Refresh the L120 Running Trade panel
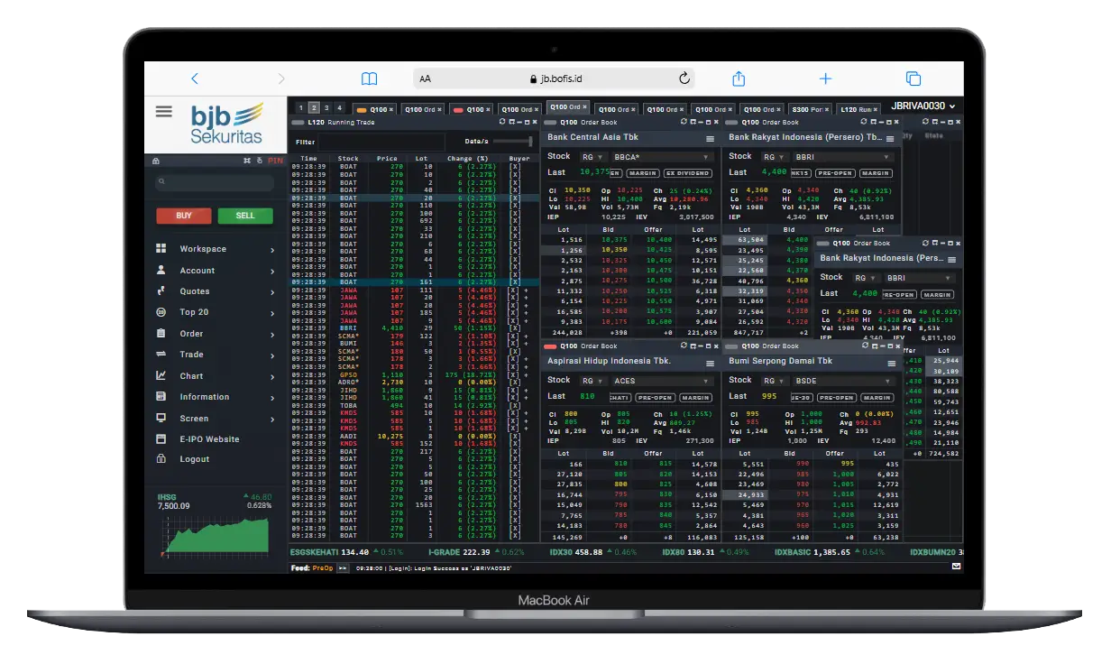 tap(502, 122)
